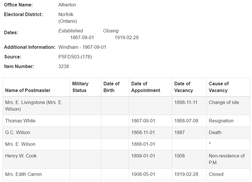Click the item number 3238
This screenshot has height=182, width=252.
click(x=64, y=66)
